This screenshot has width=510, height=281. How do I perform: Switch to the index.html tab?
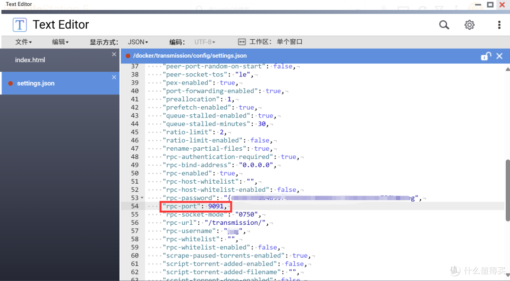(x=60, y=60)
